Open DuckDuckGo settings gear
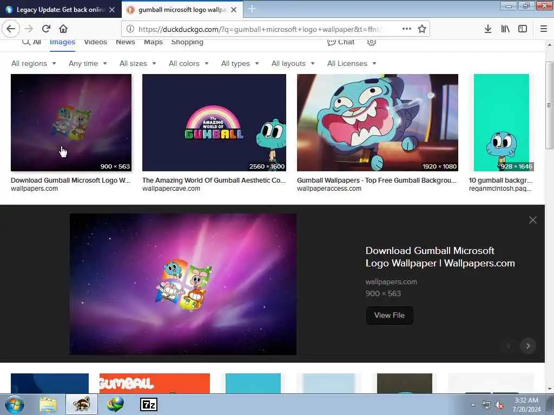The height and width of the screenshot is (415, 554). pyautogui.click(x=371, y=42)
